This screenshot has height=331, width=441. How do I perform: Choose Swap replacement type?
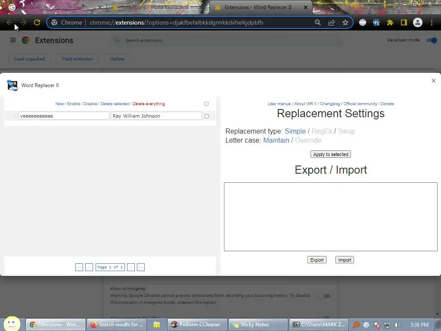[347, 131]
